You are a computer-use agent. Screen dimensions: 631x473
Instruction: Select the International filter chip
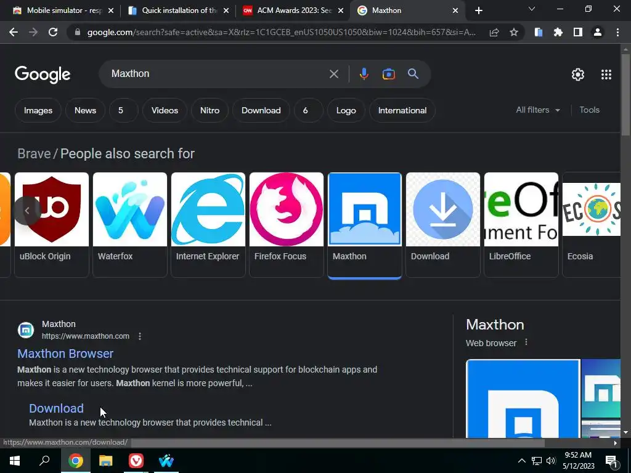[x=402, y=110]
